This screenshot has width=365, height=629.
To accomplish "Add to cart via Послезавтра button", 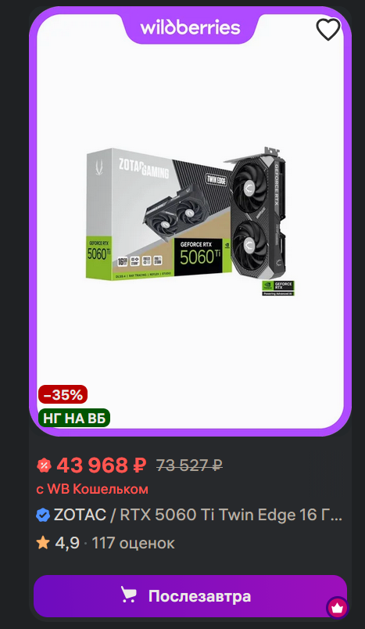I will click(x=190, y=595).
